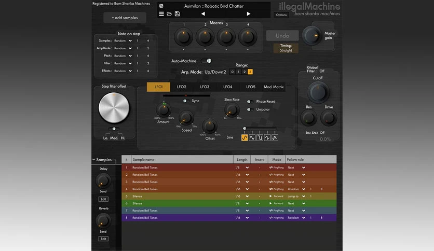Screen dimensions: 434x251
Task: Toggle the Unipolar switch
Action: pos(250,109)
